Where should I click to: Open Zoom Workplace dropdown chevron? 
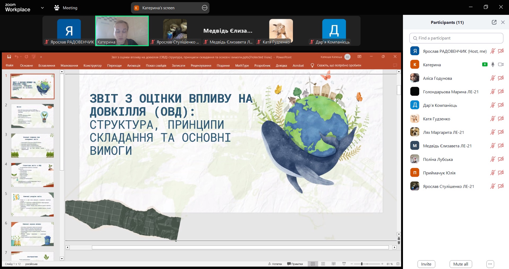42,8
